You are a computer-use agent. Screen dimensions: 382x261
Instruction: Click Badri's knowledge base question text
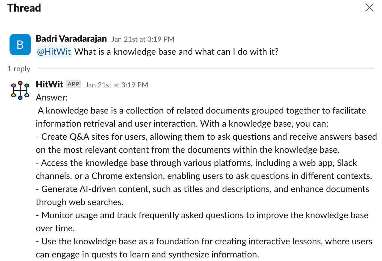coord(176,52)
